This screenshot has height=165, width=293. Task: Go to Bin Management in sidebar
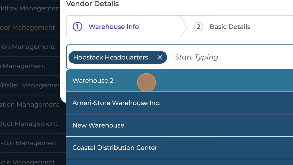29,143
